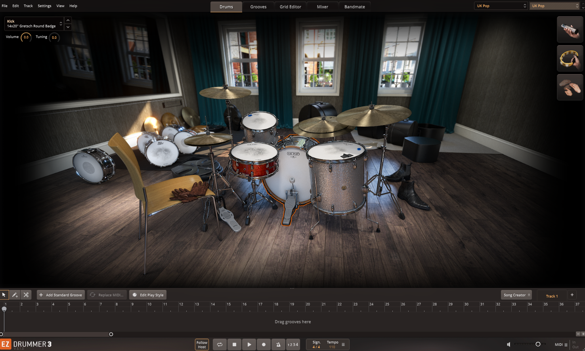Image resolution: width=585 pixels, height=351 pixels.
Task: Click Add Standard Groove button
Action: coord(61,295)
